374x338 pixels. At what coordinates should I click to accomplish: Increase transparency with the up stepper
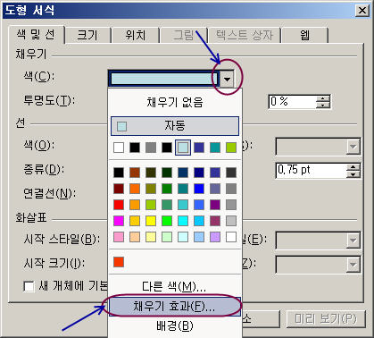(x=323, y=98)
